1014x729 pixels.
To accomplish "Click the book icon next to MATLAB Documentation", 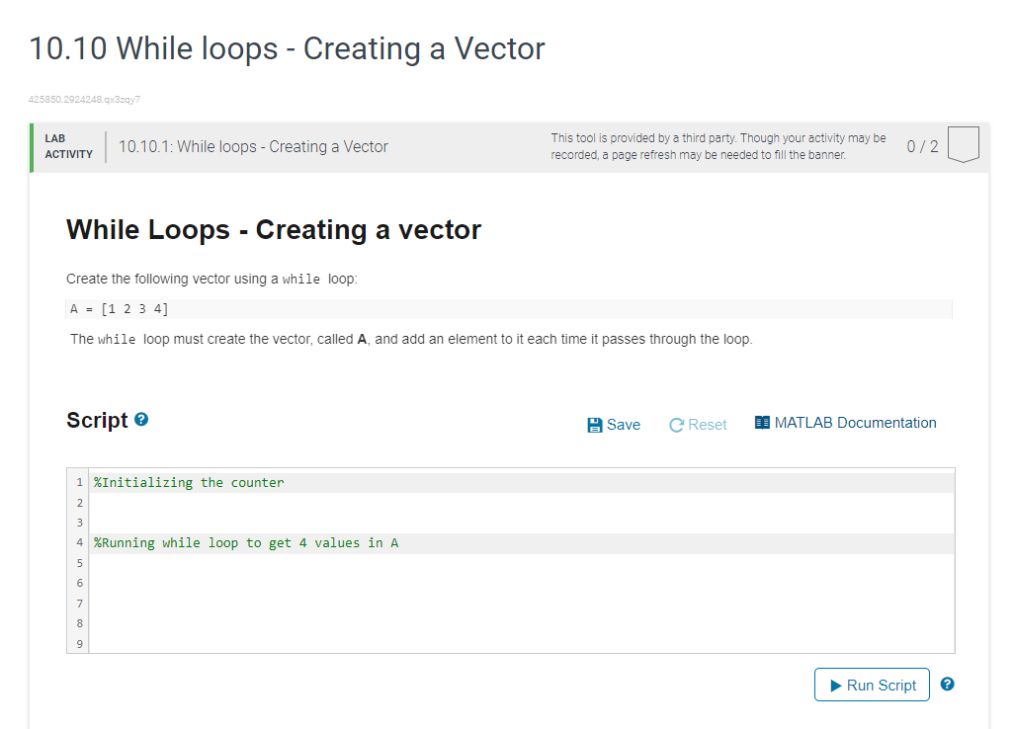I will pyautogui.click(x=762, y=422).
